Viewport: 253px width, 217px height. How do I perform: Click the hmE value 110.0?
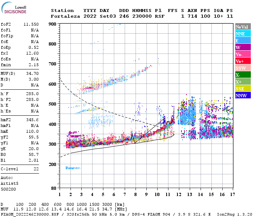pyautogui.click(x=32, y=131)
